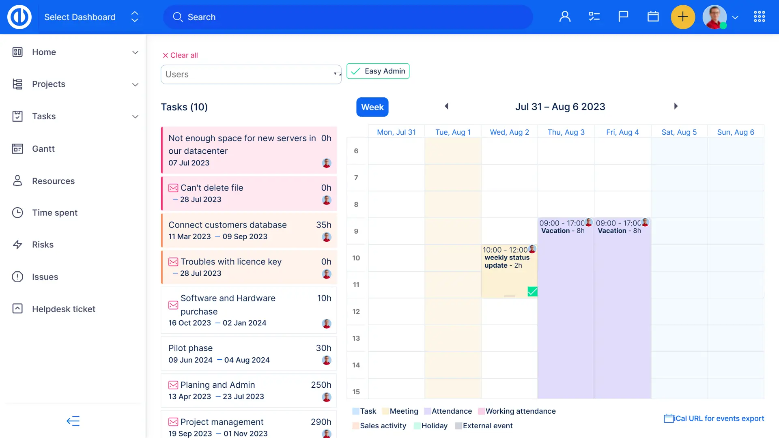Viewport: 779px width, 438px height.
Task: Open the calendar icon in top bar
Action: pyautogui.click(x=653, y=17)
